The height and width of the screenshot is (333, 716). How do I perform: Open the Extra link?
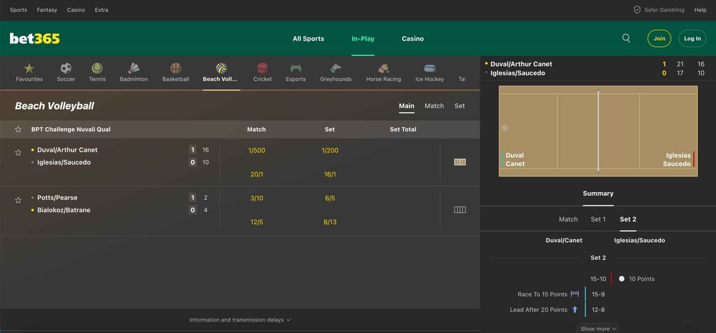point(101,10)
